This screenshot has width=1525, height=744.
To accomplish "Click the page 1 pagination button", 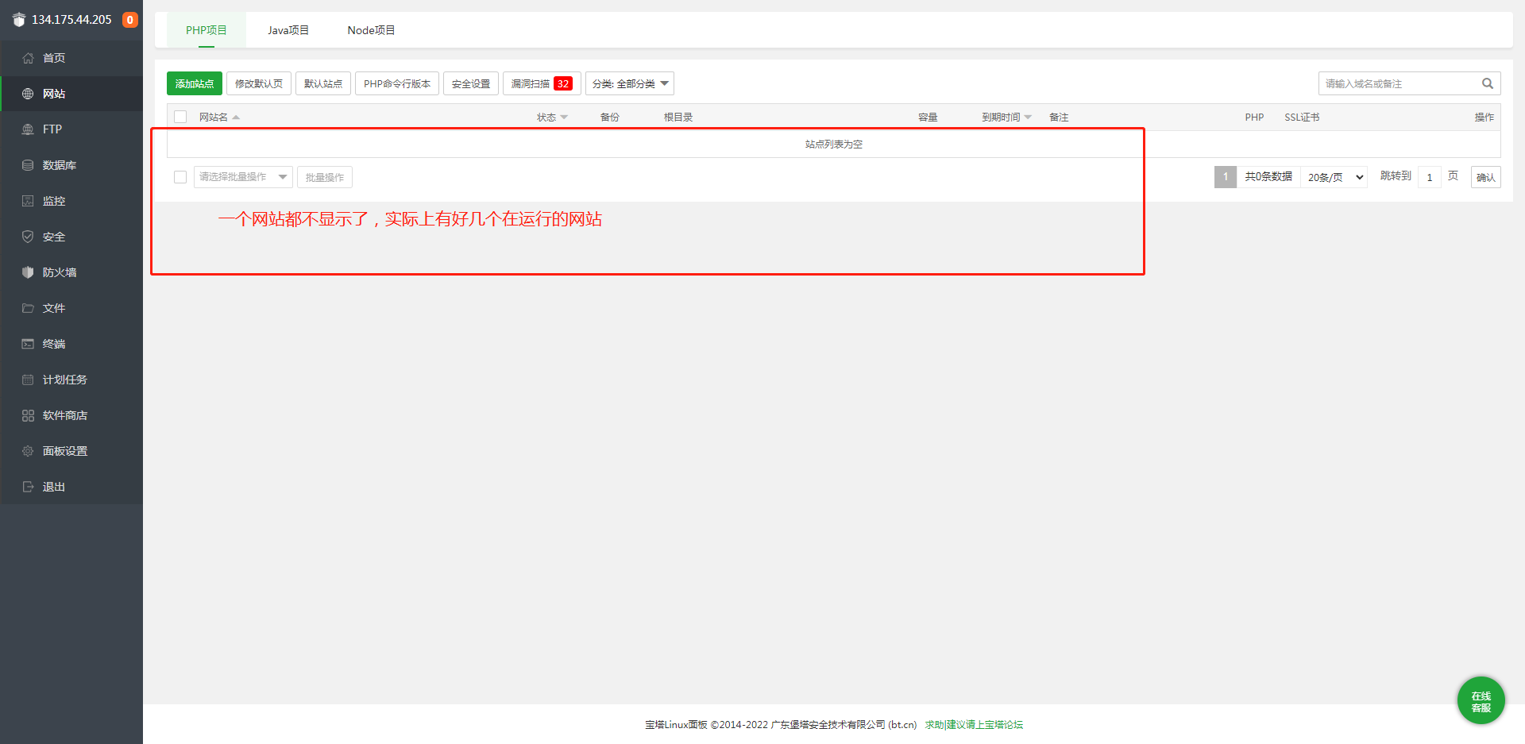I will [x=1226, y=177].
